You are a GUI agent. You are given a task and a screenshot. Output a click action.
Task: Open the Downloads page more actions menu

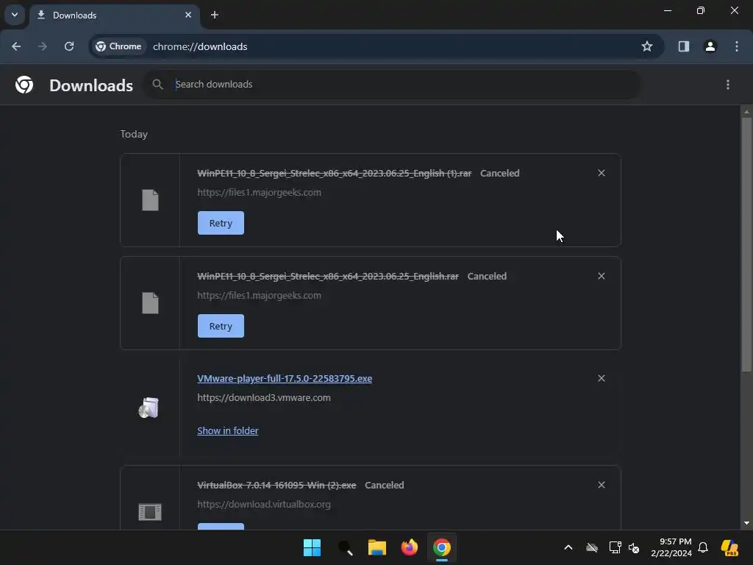point(728,85)
